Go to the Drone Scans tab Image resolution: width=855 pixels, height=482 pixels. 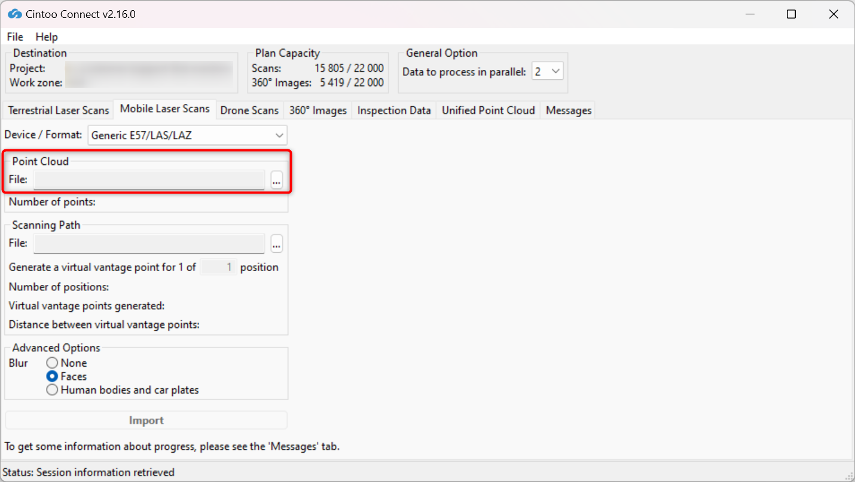click(249, 110)
